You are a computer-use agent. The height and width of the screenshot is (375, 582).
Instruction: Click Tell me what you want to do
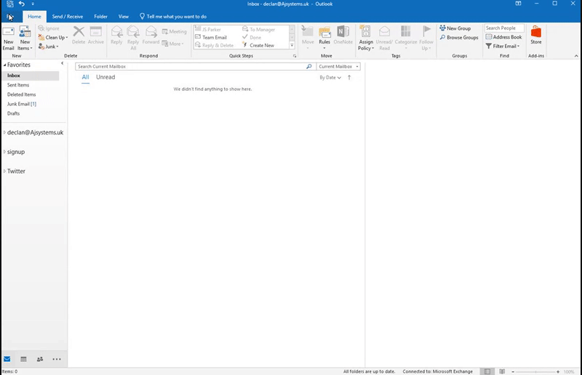point(173,17)
